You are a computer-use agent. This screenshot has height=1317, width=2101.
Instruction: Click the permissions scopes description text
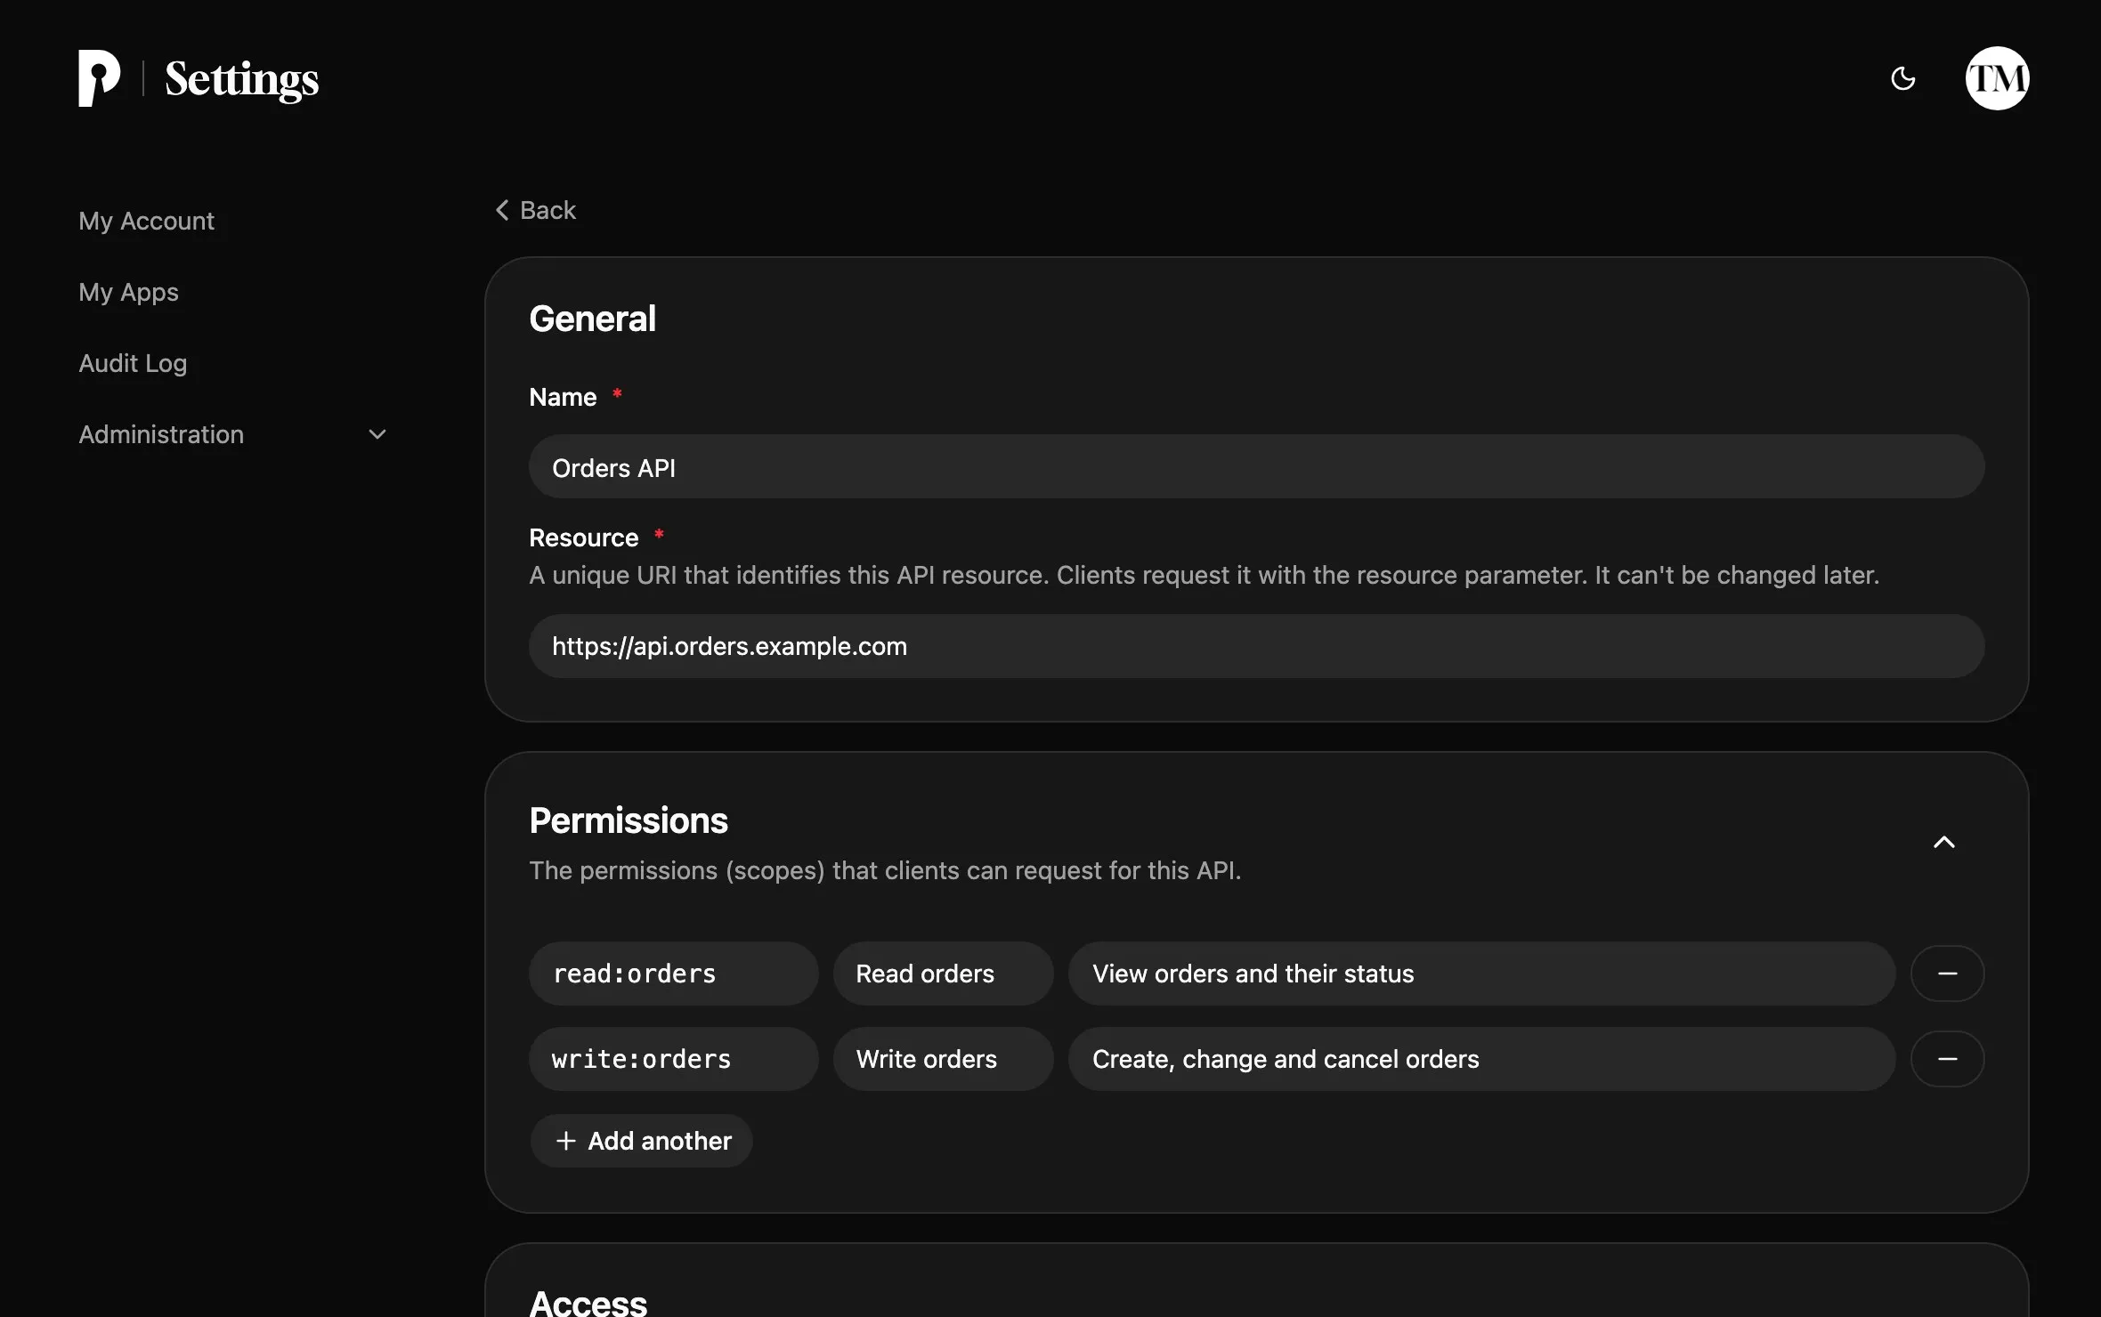[x=885, y=870]
